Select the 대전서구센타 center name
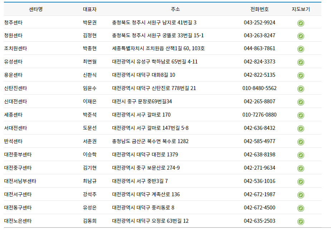 click(18, 194)
